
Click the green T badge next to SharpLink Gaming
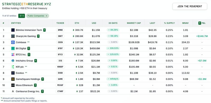(x=38, y=36)
